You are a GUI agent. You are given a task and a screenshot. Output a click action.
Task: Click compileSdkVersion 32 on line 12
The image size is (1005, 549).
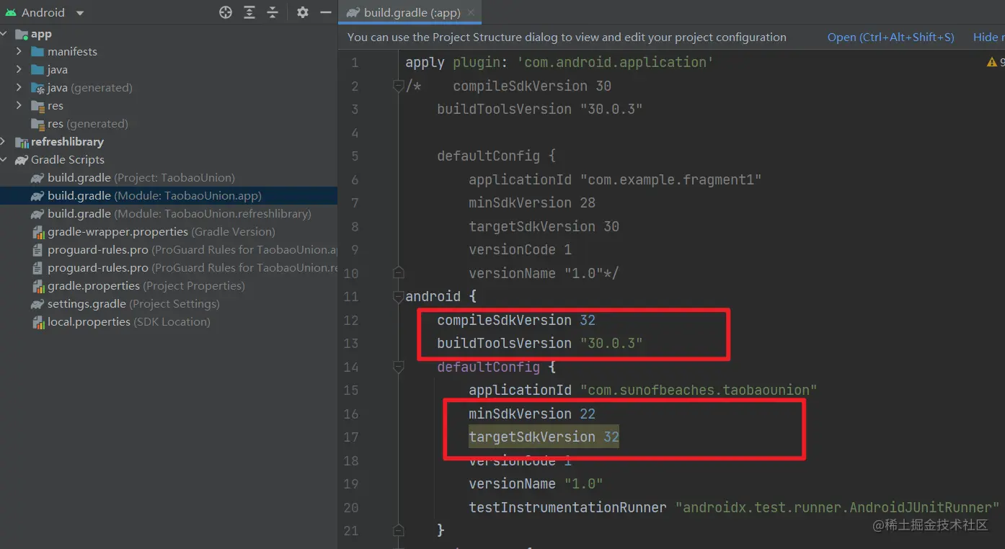516,320
